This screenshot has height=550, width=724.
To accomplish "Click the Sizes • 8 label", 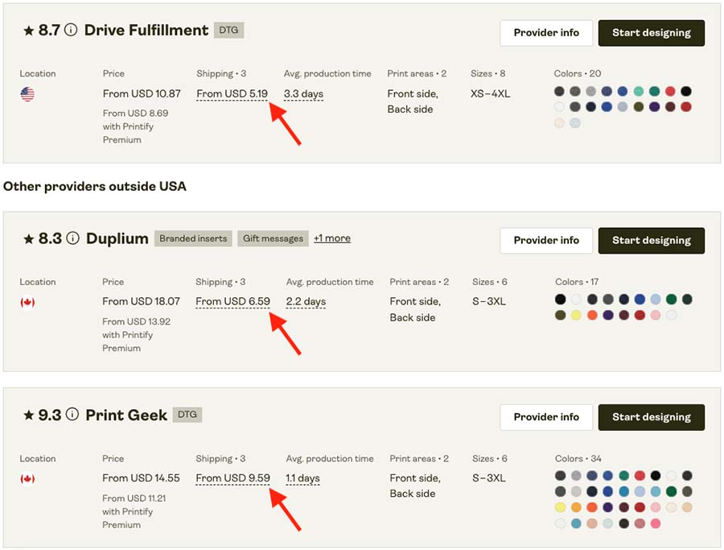I will click(487, 73).
